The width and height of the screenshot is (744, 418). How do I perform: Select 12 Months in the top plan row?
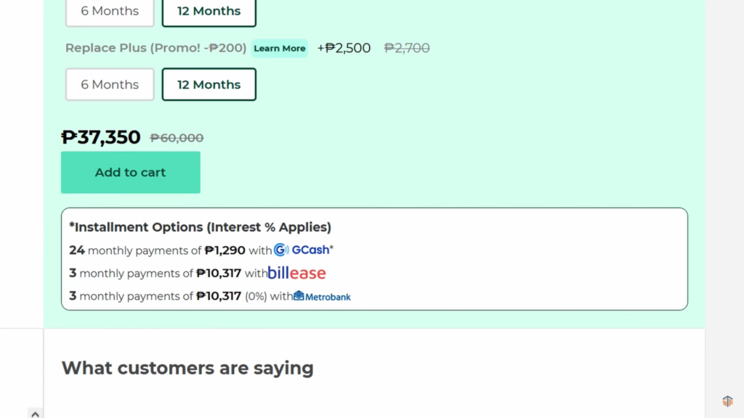click(x=209, y=12)
